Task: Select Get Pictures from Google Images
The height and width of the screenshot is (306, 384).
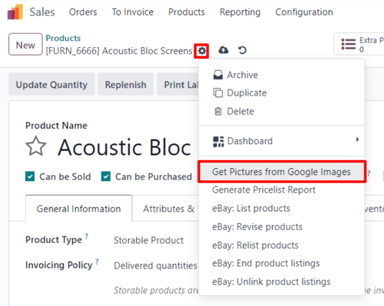Action: click(281, 172)
